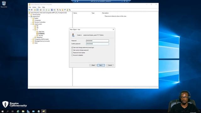
Task: Expand the Help Desk OU arrow
Action: 35,32
